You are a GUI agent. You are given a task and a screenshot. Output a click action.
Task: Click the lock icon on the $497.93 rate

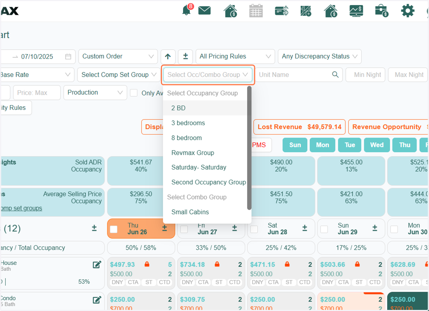147,264
